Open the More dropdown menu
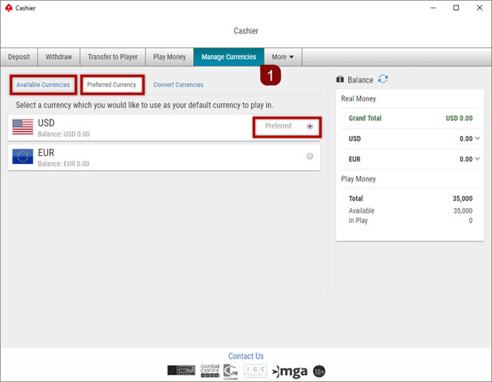492x382 pixels. [x=283, y=57]
